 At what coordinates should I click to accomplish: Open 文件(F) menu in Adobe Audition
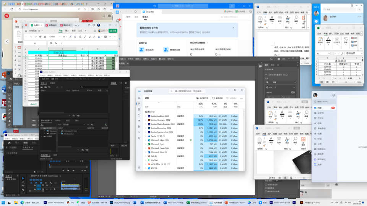click(x=43, y=76)
